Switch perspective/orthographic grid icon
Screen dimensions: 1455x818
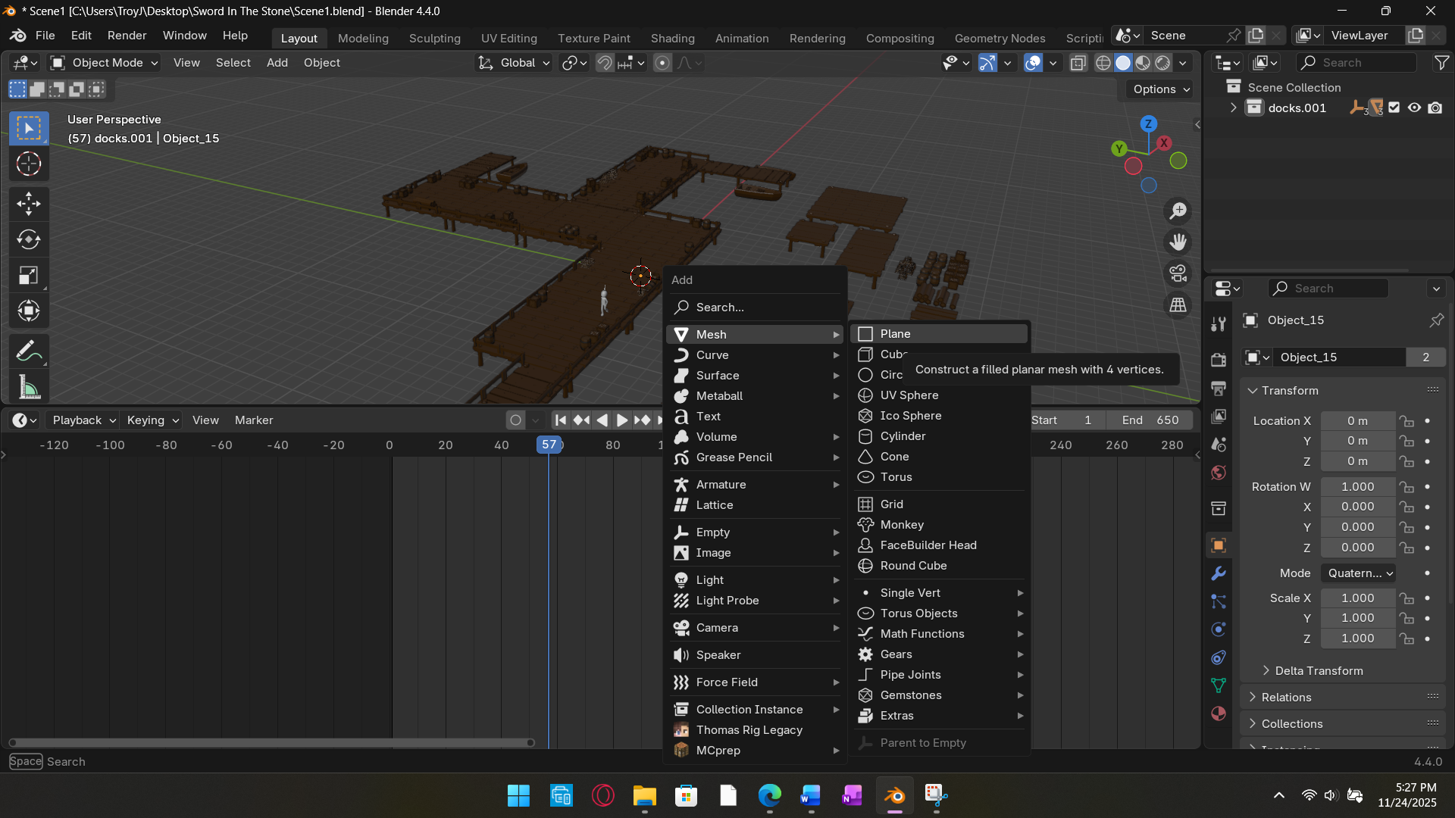click(x=1178, y=305)
